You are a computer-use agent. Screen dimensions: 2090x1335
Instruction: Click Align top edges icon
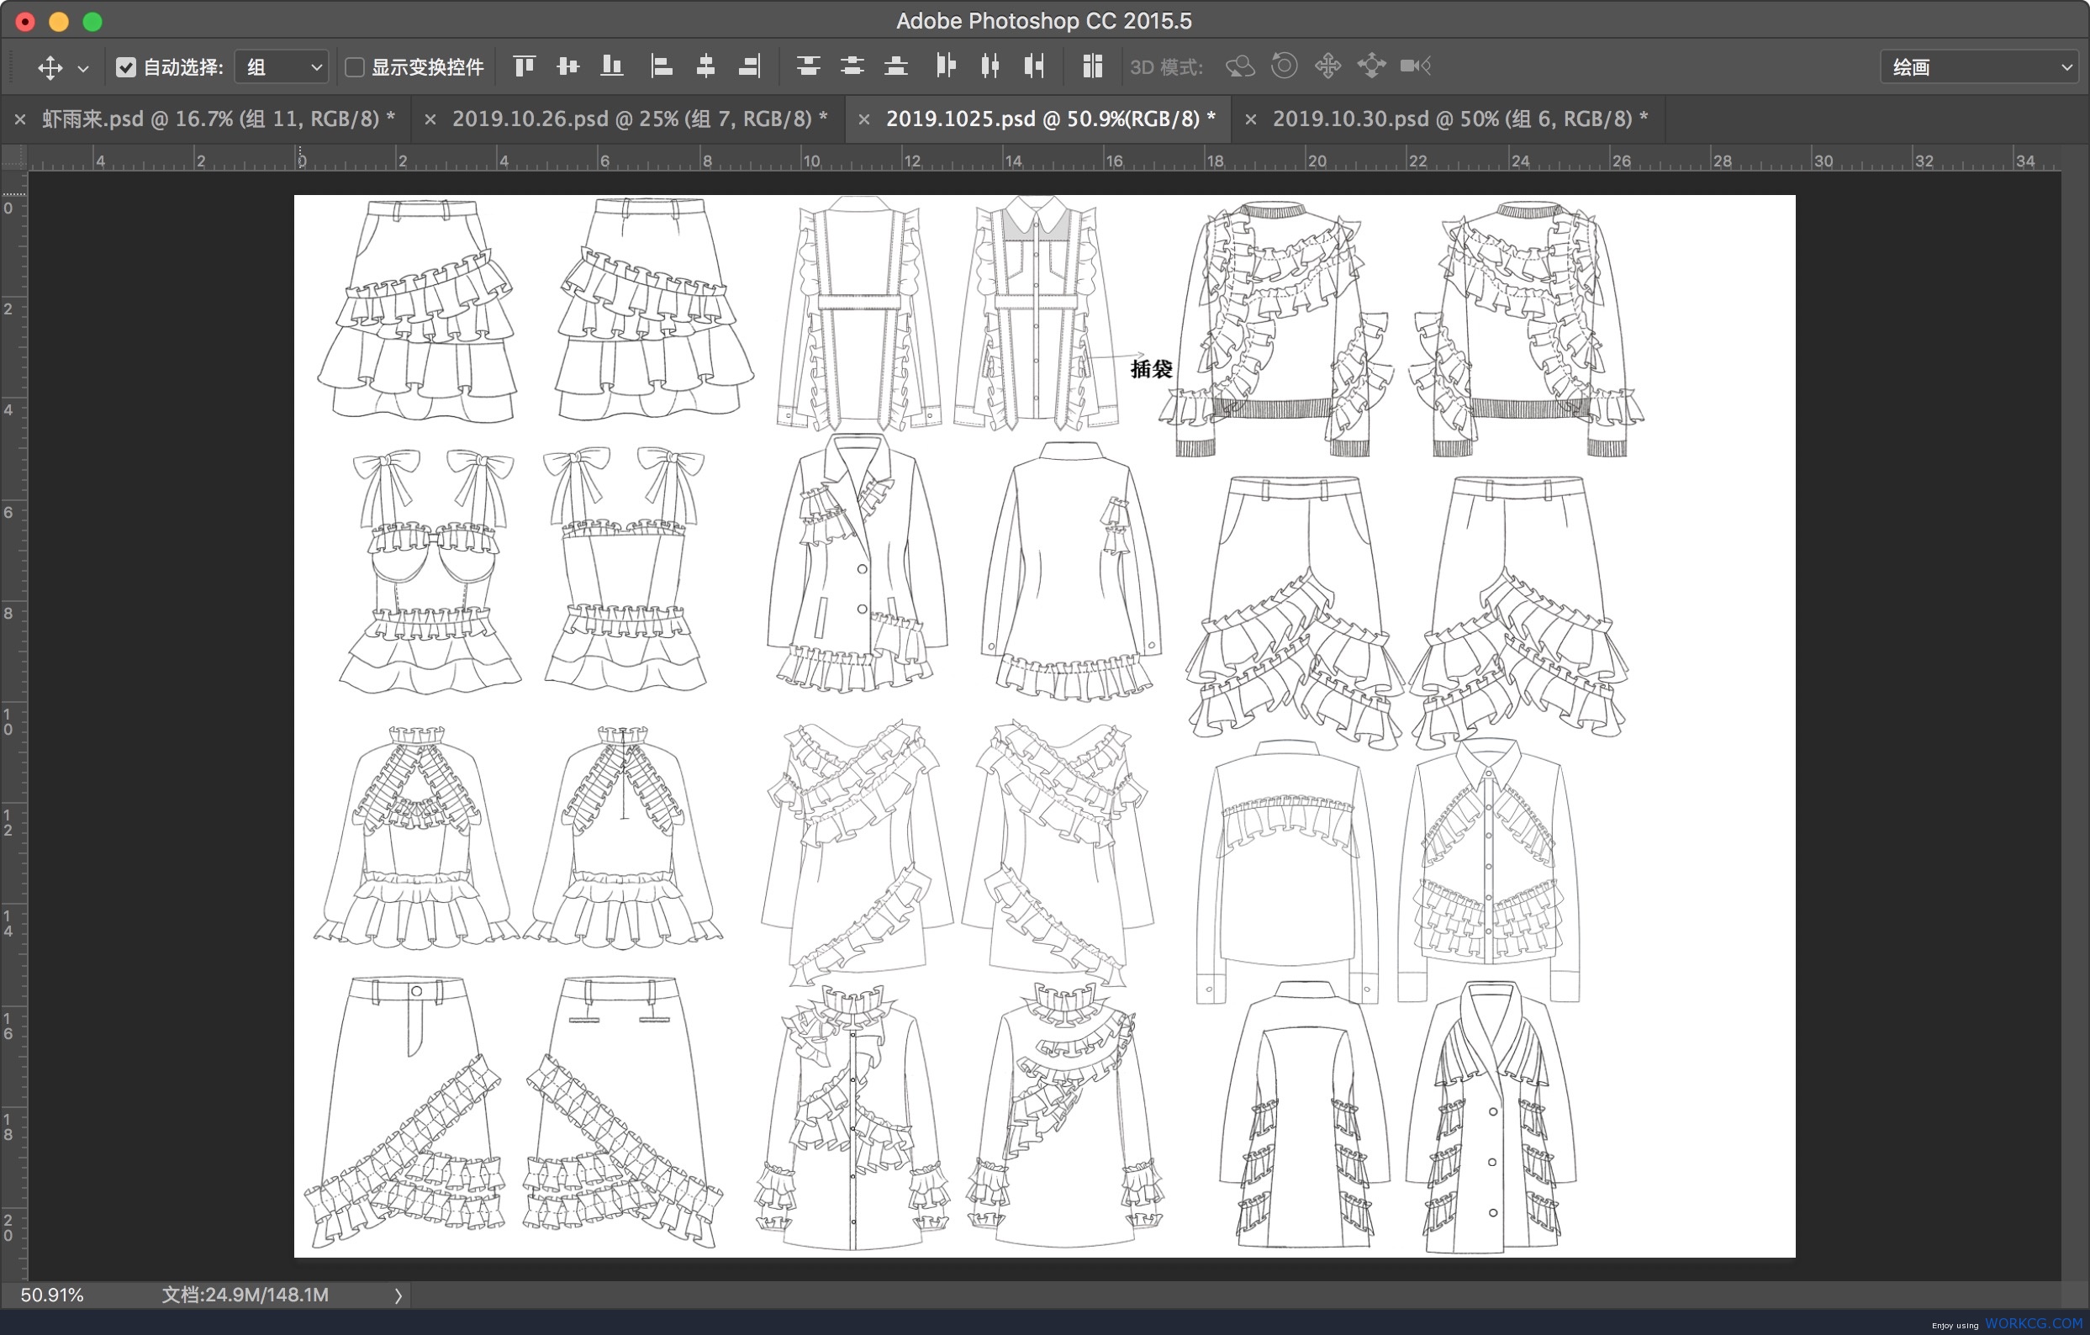pos(525,66)
